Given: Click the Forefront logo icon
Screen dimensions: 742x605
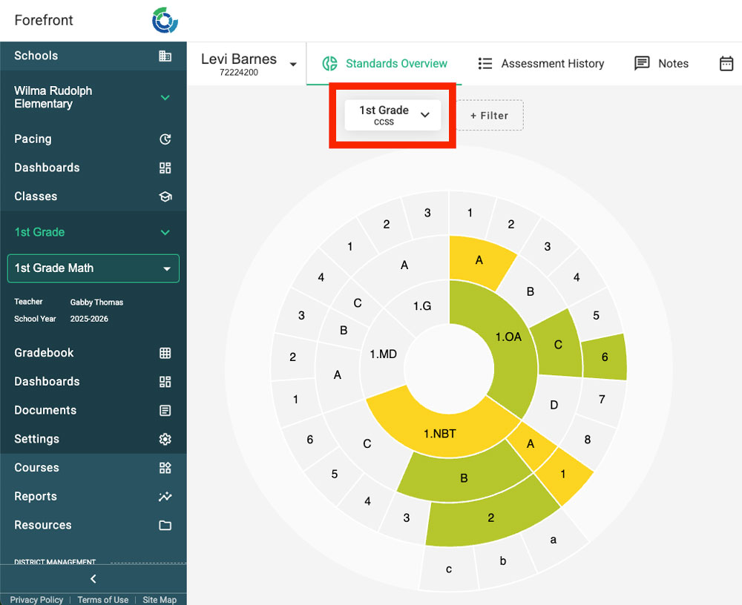Looking at the screenshot, I should [x=165, y=21].
